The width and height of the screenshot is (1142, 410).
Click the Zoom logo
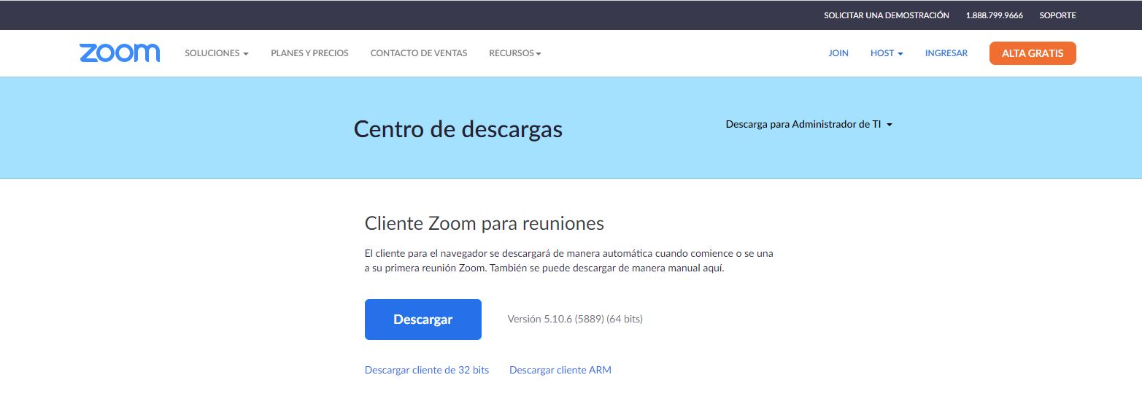tap(120, 53)
